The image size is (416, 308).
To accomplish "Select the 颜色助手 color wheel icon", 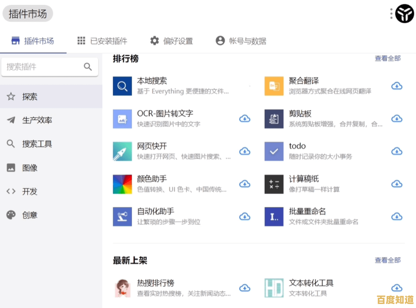I will 122,184.
